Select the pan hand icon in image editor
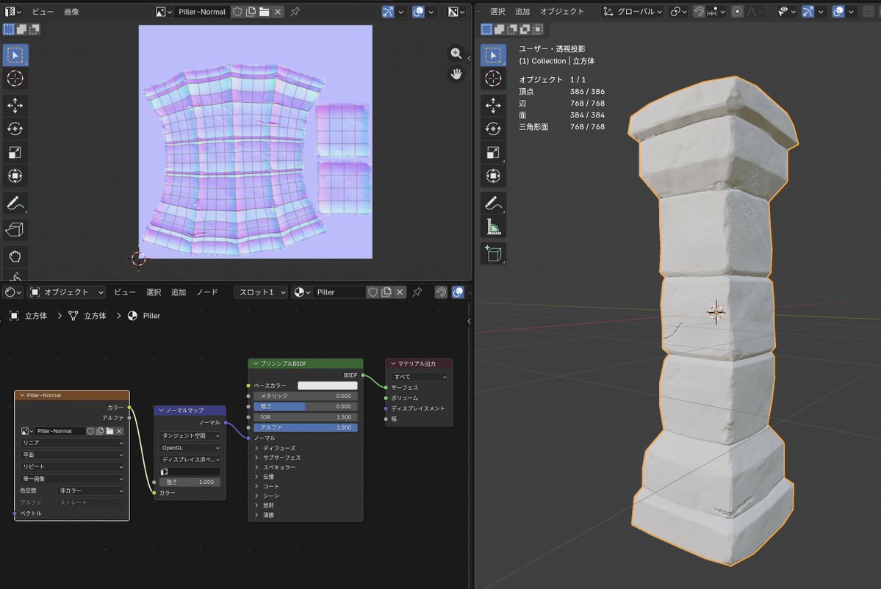This screenshot has width=881, height=589. 456,74
